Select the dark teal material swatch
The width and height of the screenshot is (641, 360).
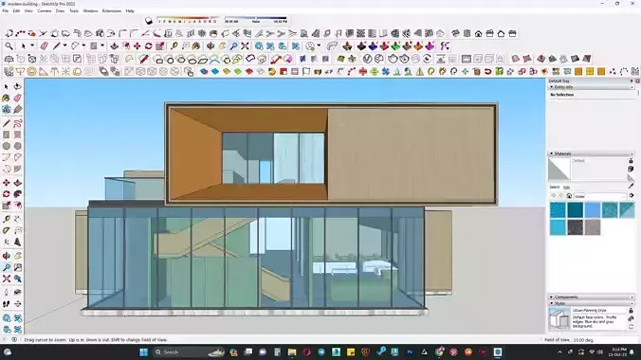tap(575, 210)
